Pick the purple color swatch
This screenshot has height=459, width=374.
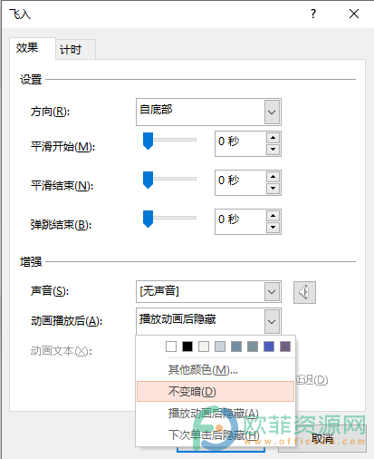[x=285, y=347]
